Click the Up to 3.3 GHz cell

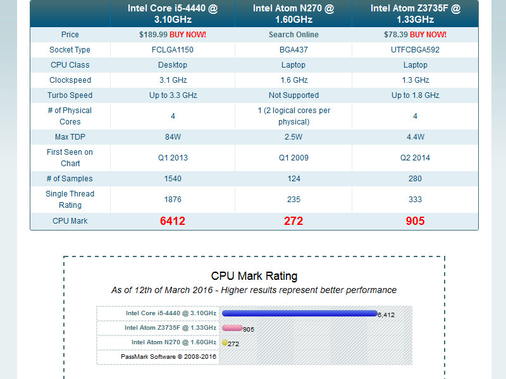pyautogui.click(x=173, y=95)
